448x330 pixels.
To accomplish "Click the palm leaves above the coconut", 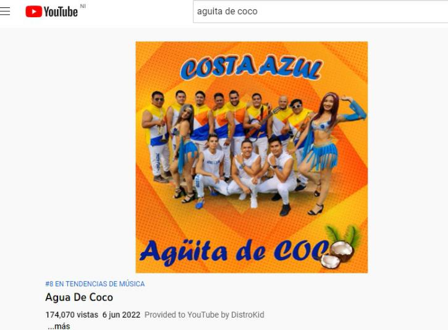I will pos(343,234).
